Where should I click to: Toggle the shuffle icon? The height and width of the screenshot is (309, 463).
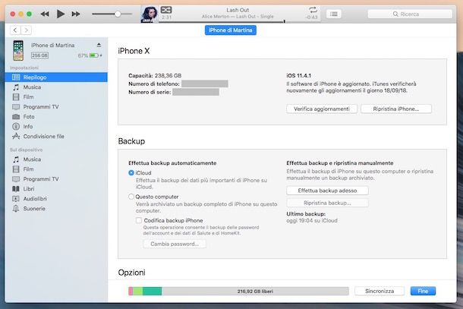pyautogui.click(x=166, y=10)
